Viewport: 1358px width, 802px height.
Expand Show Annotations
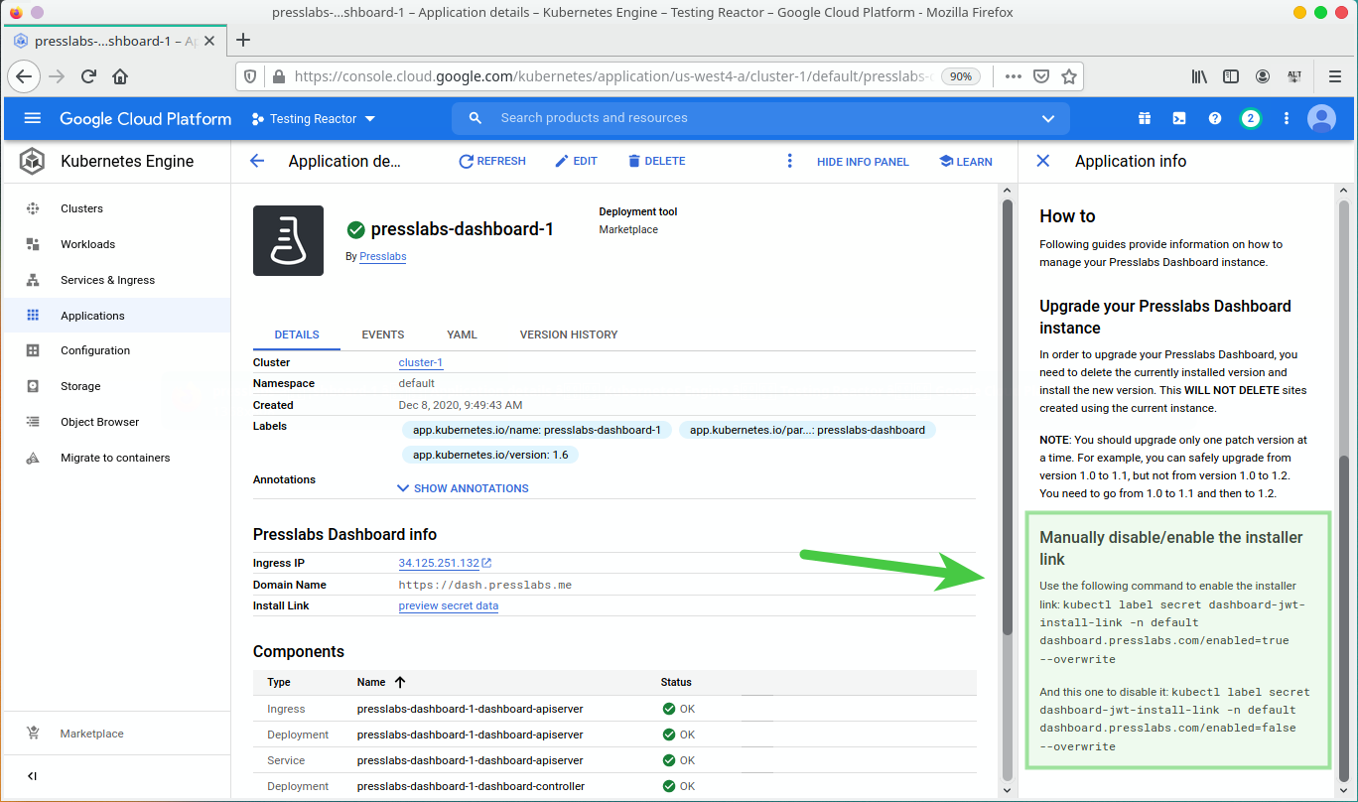tap(463, 488)
